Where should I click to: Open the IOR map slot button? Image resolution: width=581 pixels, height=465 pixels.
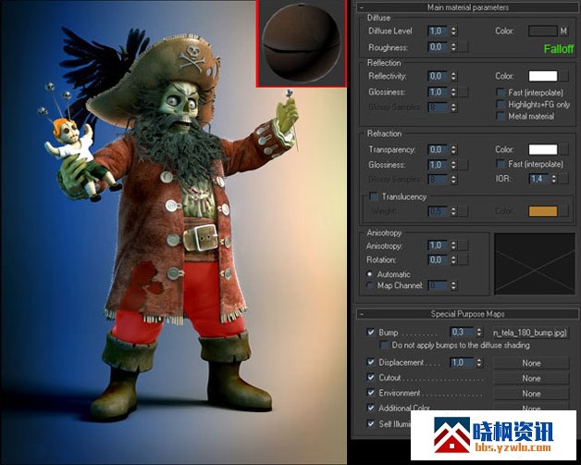click(x=563, y=179)
